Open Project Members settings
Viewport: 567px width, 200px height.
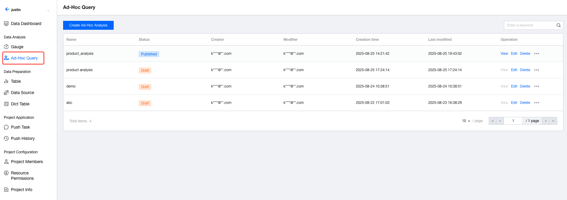click(27, 162)
